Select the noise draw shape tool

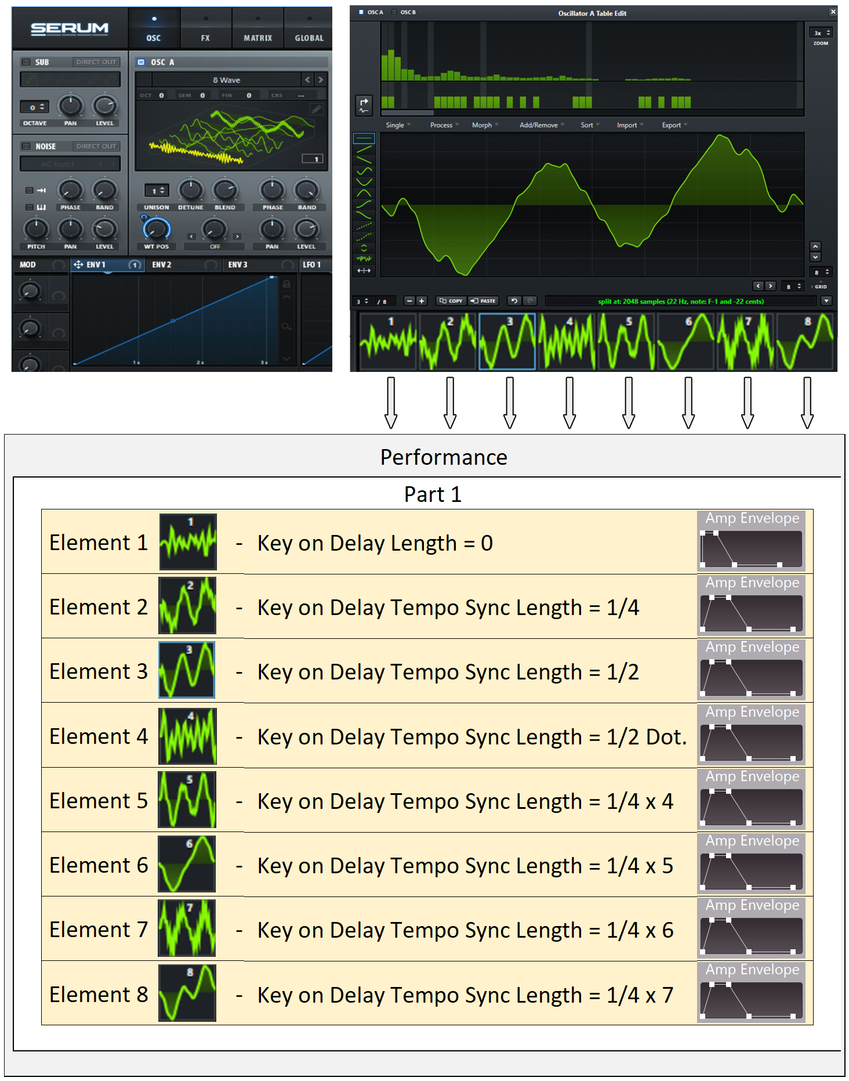click(x=364, y=259)
